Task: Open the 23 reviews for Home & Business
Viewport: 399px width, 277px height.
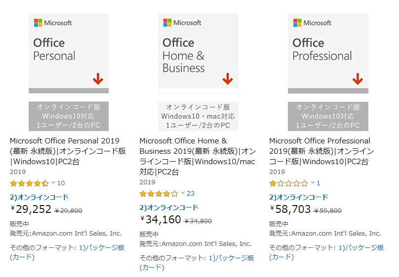Action: (x=191, y=194)
